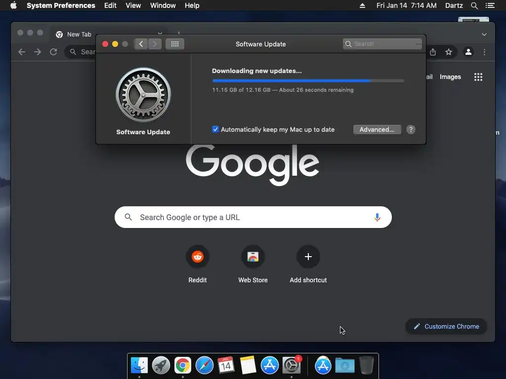Click the magnifier icon in Google search box
This screenshot has width=506, height=379.
[128, 217]
